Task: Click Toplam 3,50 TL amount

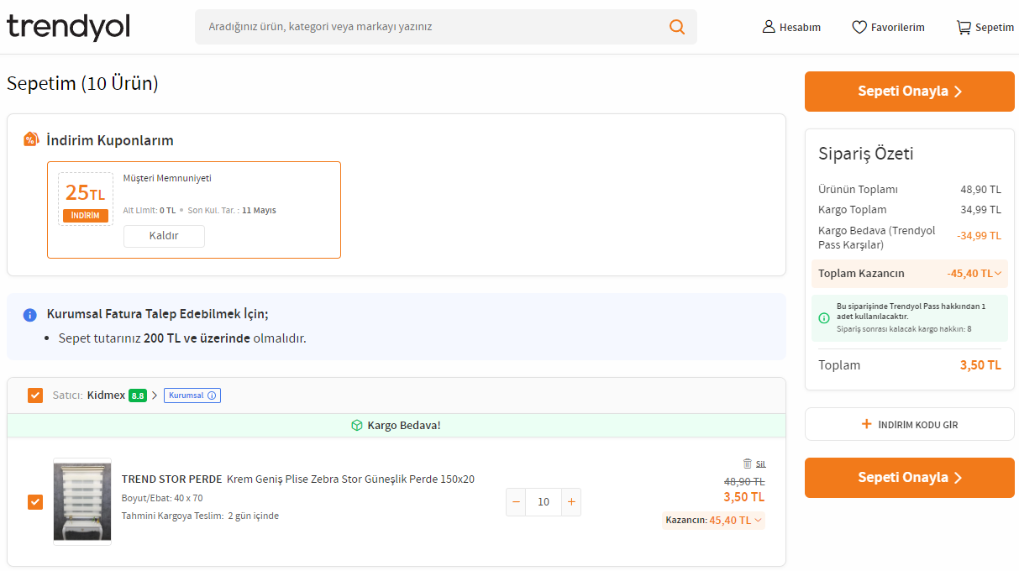Action: pos(980,365)
